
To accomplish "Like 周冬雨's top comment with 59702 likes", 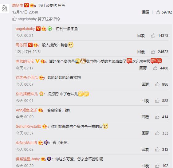I will (x=158, y=12).
